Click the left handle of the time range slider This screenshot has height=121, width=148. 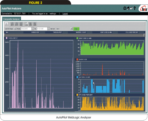click(x=5, y=35)
